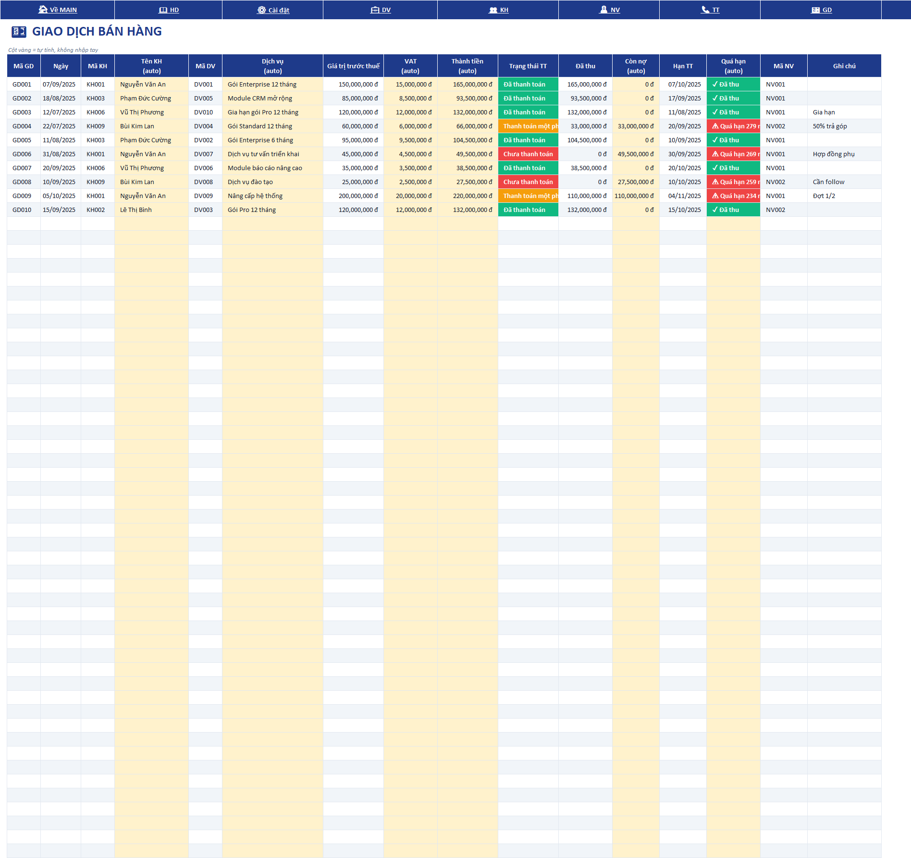Select GD004 Thanh toán một phần status
Viewport: 911px width, 858px height.
tap(528, 126)
